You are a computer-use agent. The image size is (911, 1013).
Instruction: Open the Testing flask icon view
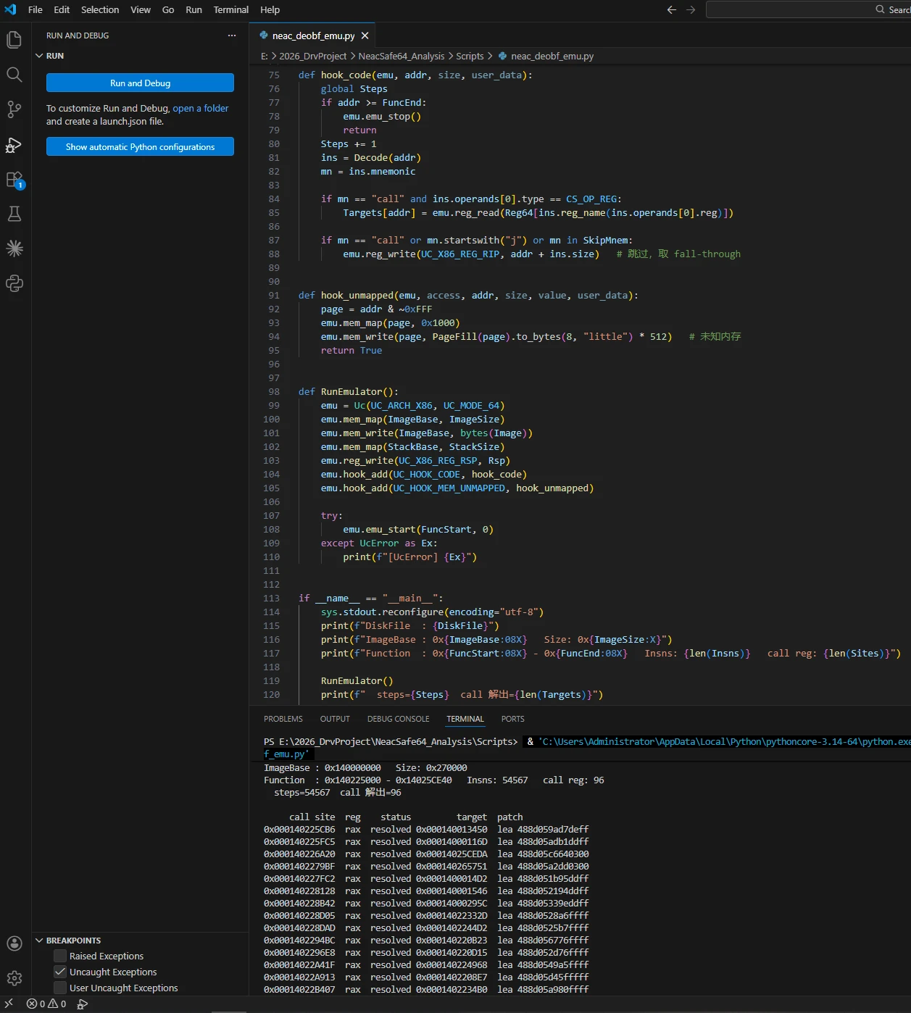coord(14,214)
